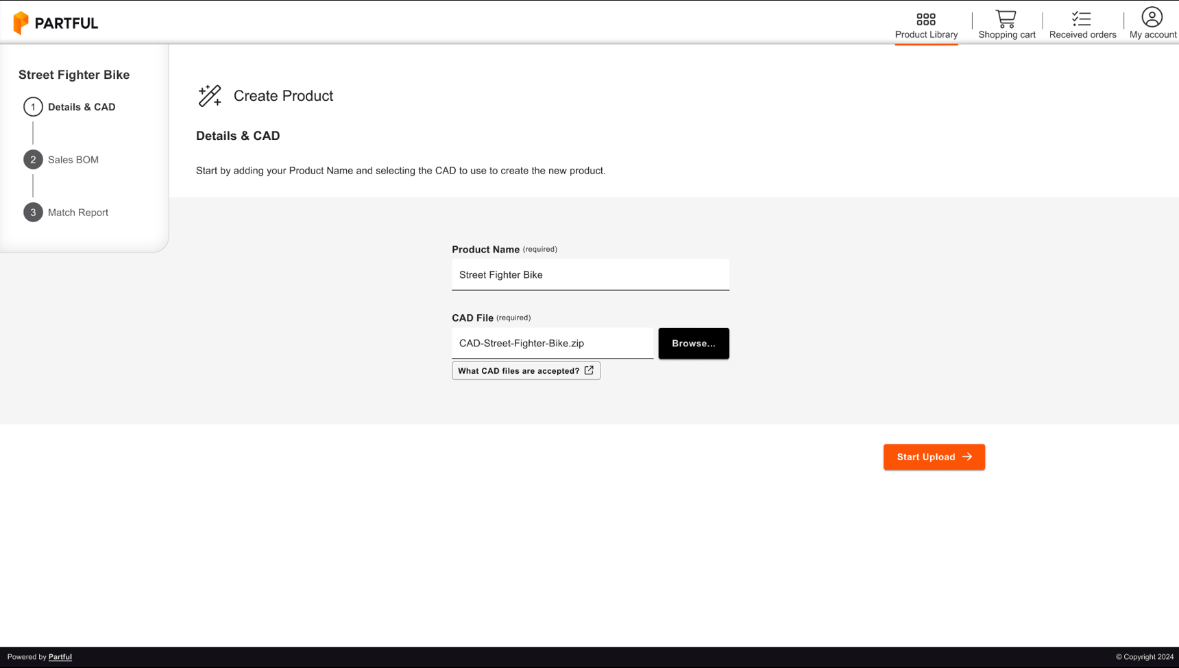This screenshot has width=1179, height=668.
Task: Click the Product Name input field
Action: (590, 275)
